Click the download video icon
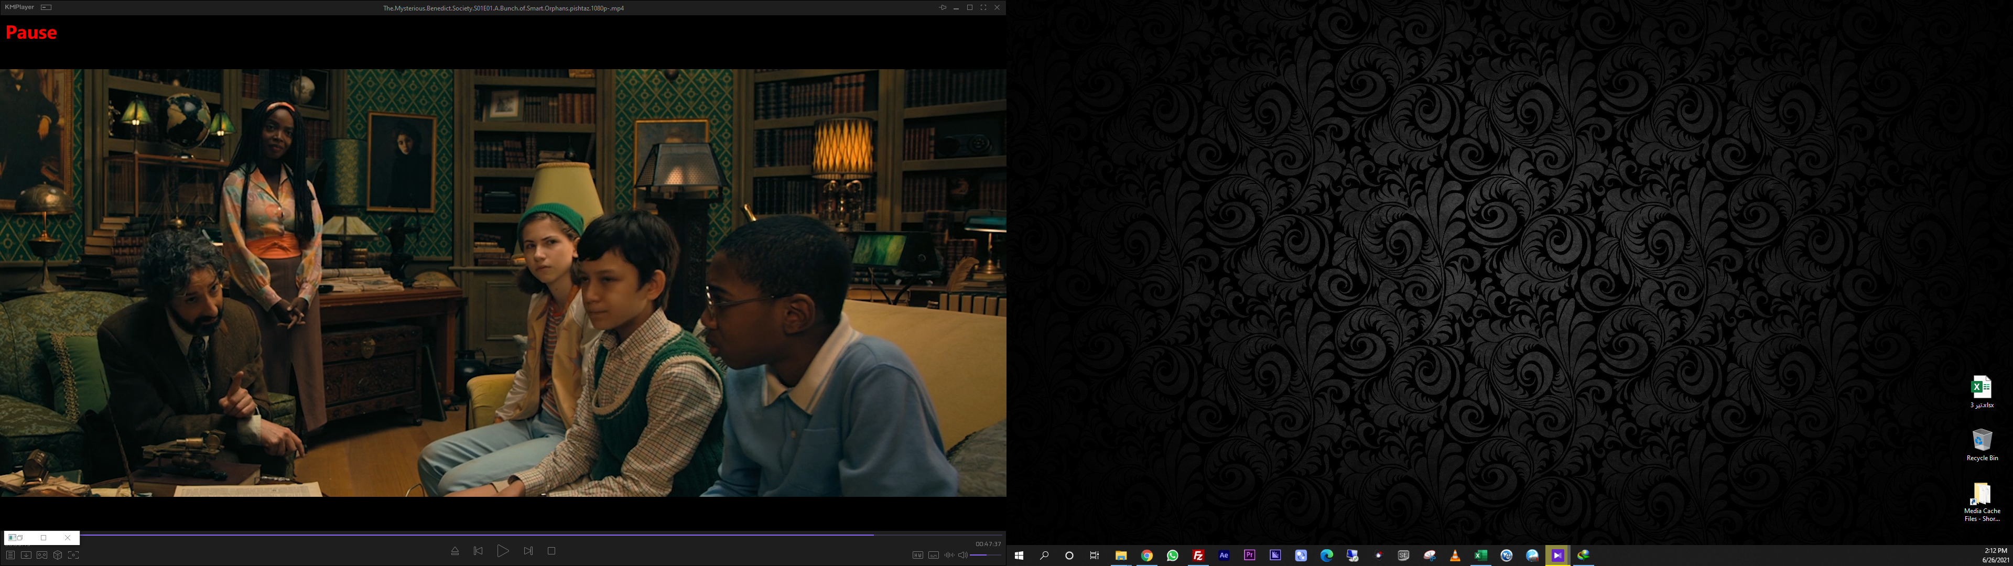 pyautogui.click(x=26, y=555)
